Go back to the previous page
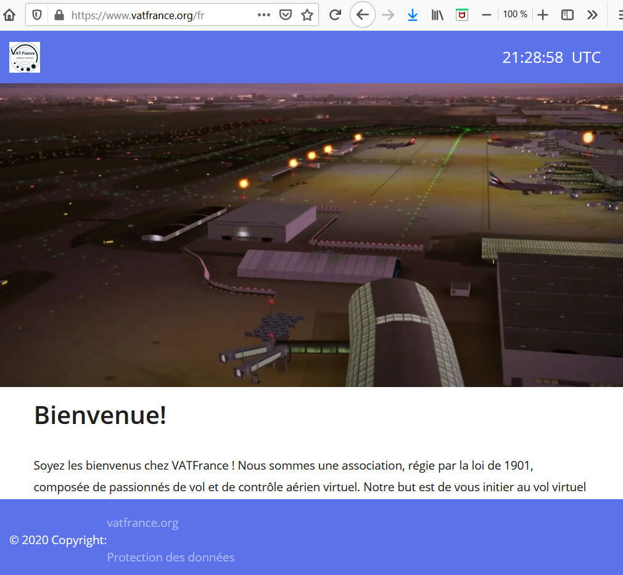Screen dimensions: 623x575 [x=363, y=15]
